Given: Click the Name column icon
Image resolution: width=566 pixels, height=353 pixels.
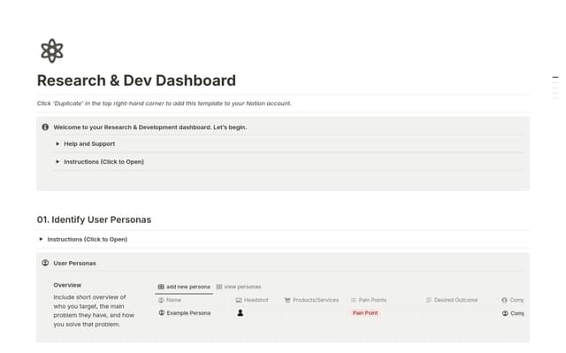Looking at the screenshot, I should click(x=161, y=300).
